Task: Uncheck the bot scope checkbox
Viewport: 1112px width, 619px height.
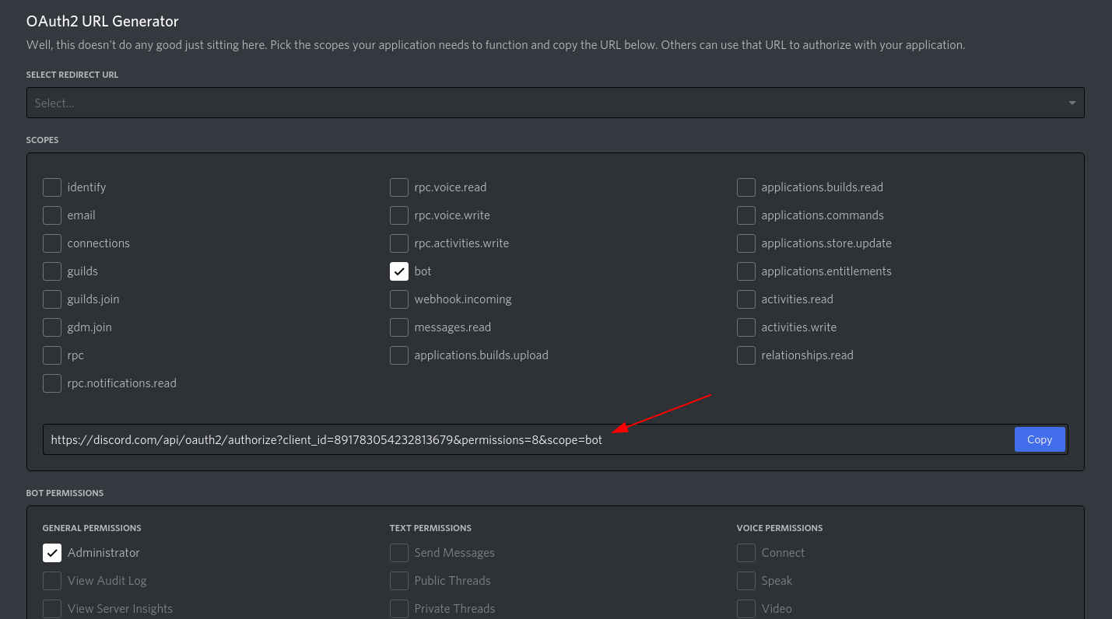Action: 399,271
